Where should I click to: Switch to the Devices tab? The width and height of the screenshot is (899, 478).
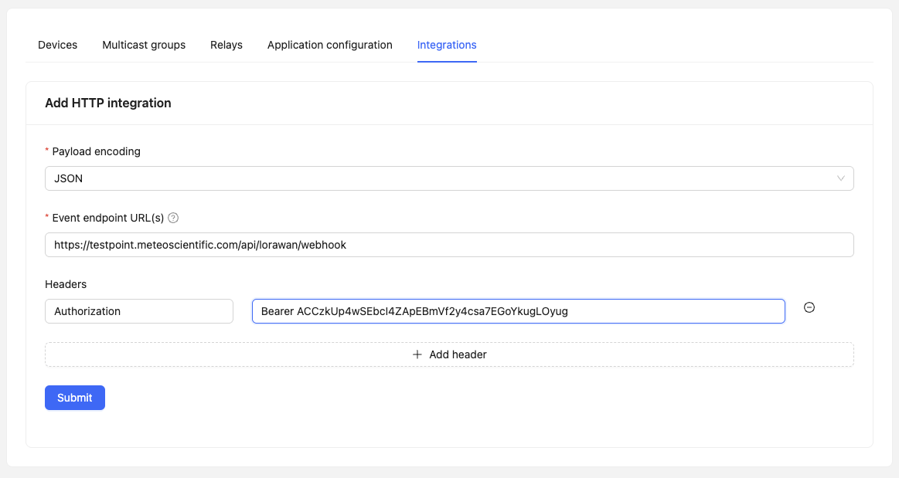click(57, 45)
